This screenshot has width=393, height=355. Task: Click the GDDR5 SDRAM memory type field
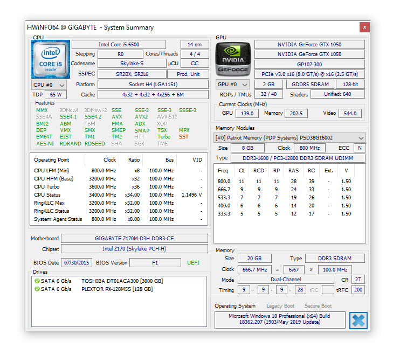coord(310,85)
